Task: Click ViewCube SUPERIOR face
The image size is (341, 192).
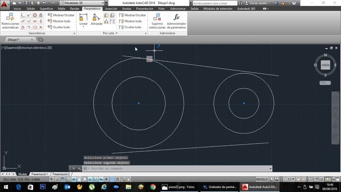Action: [x=326, y=65]
